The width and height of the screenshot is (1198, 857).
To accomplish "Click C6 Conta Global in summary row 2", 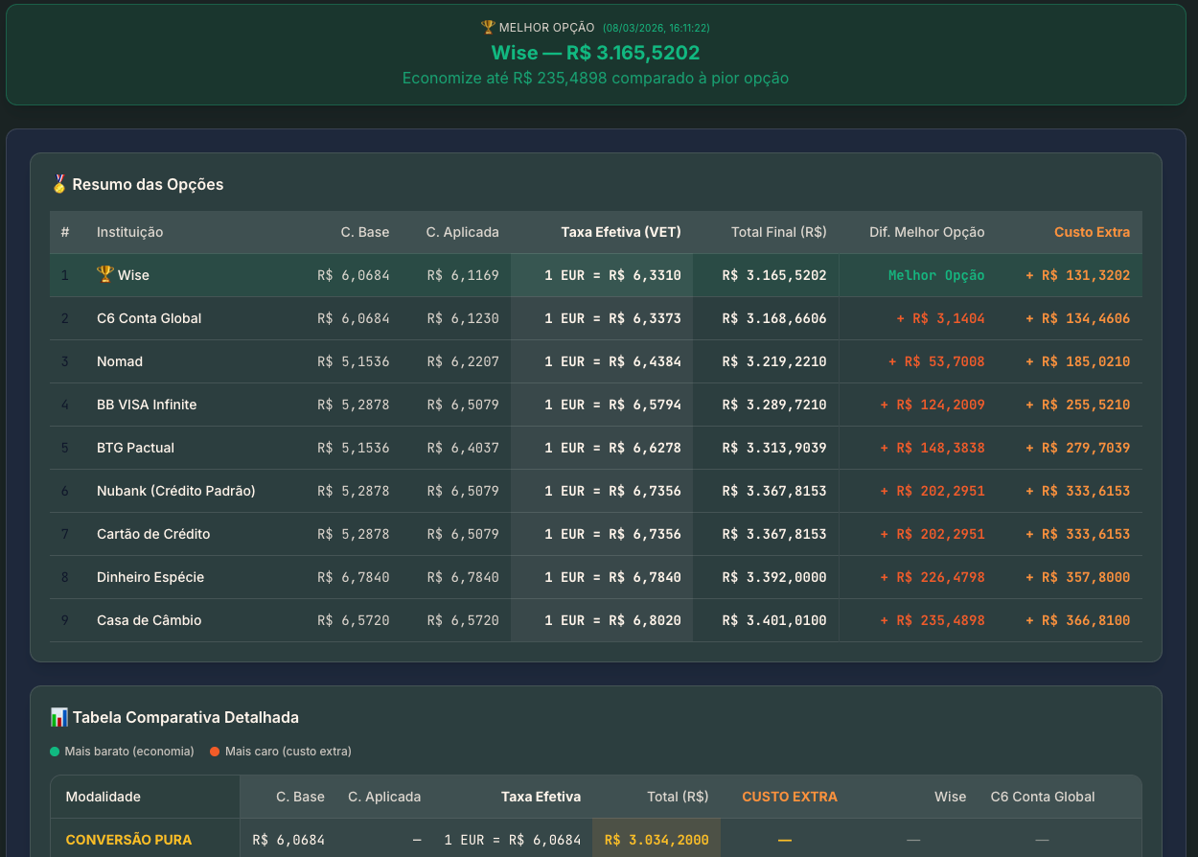I will pos(149,318).
